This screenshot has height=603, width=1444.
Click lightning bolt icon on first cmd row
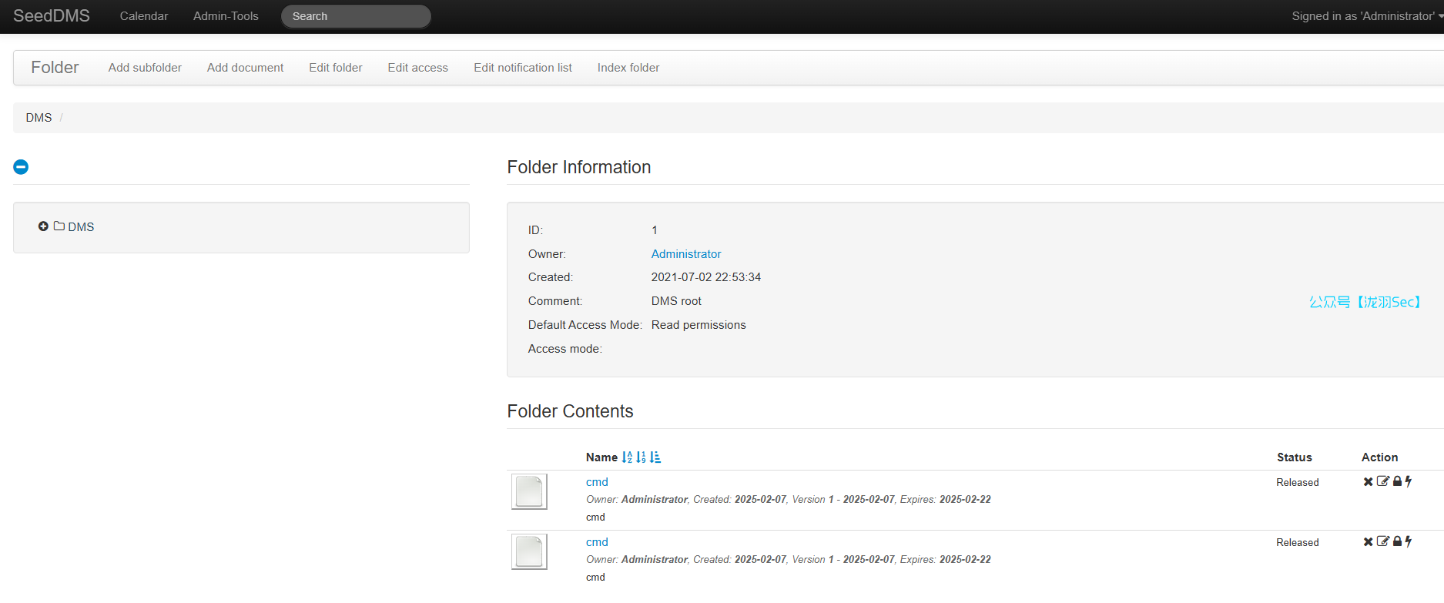[x=1409, y=481]
